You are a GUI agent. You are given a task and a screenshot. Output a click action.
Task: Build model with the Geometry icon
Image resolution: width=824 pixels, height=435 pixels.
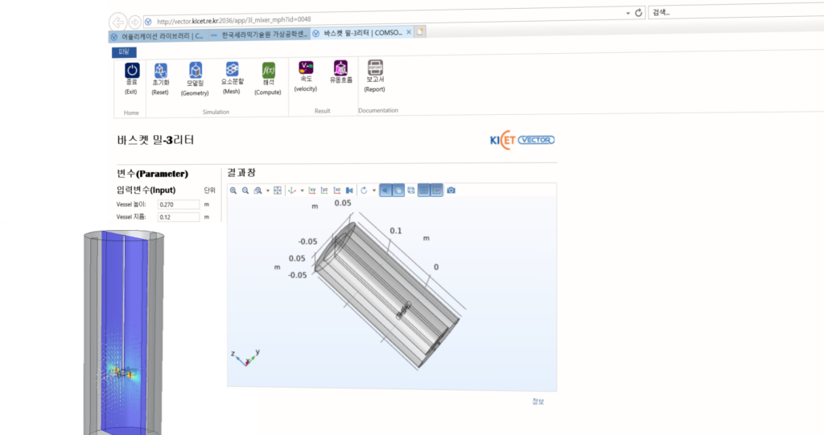tap(195, 71)
